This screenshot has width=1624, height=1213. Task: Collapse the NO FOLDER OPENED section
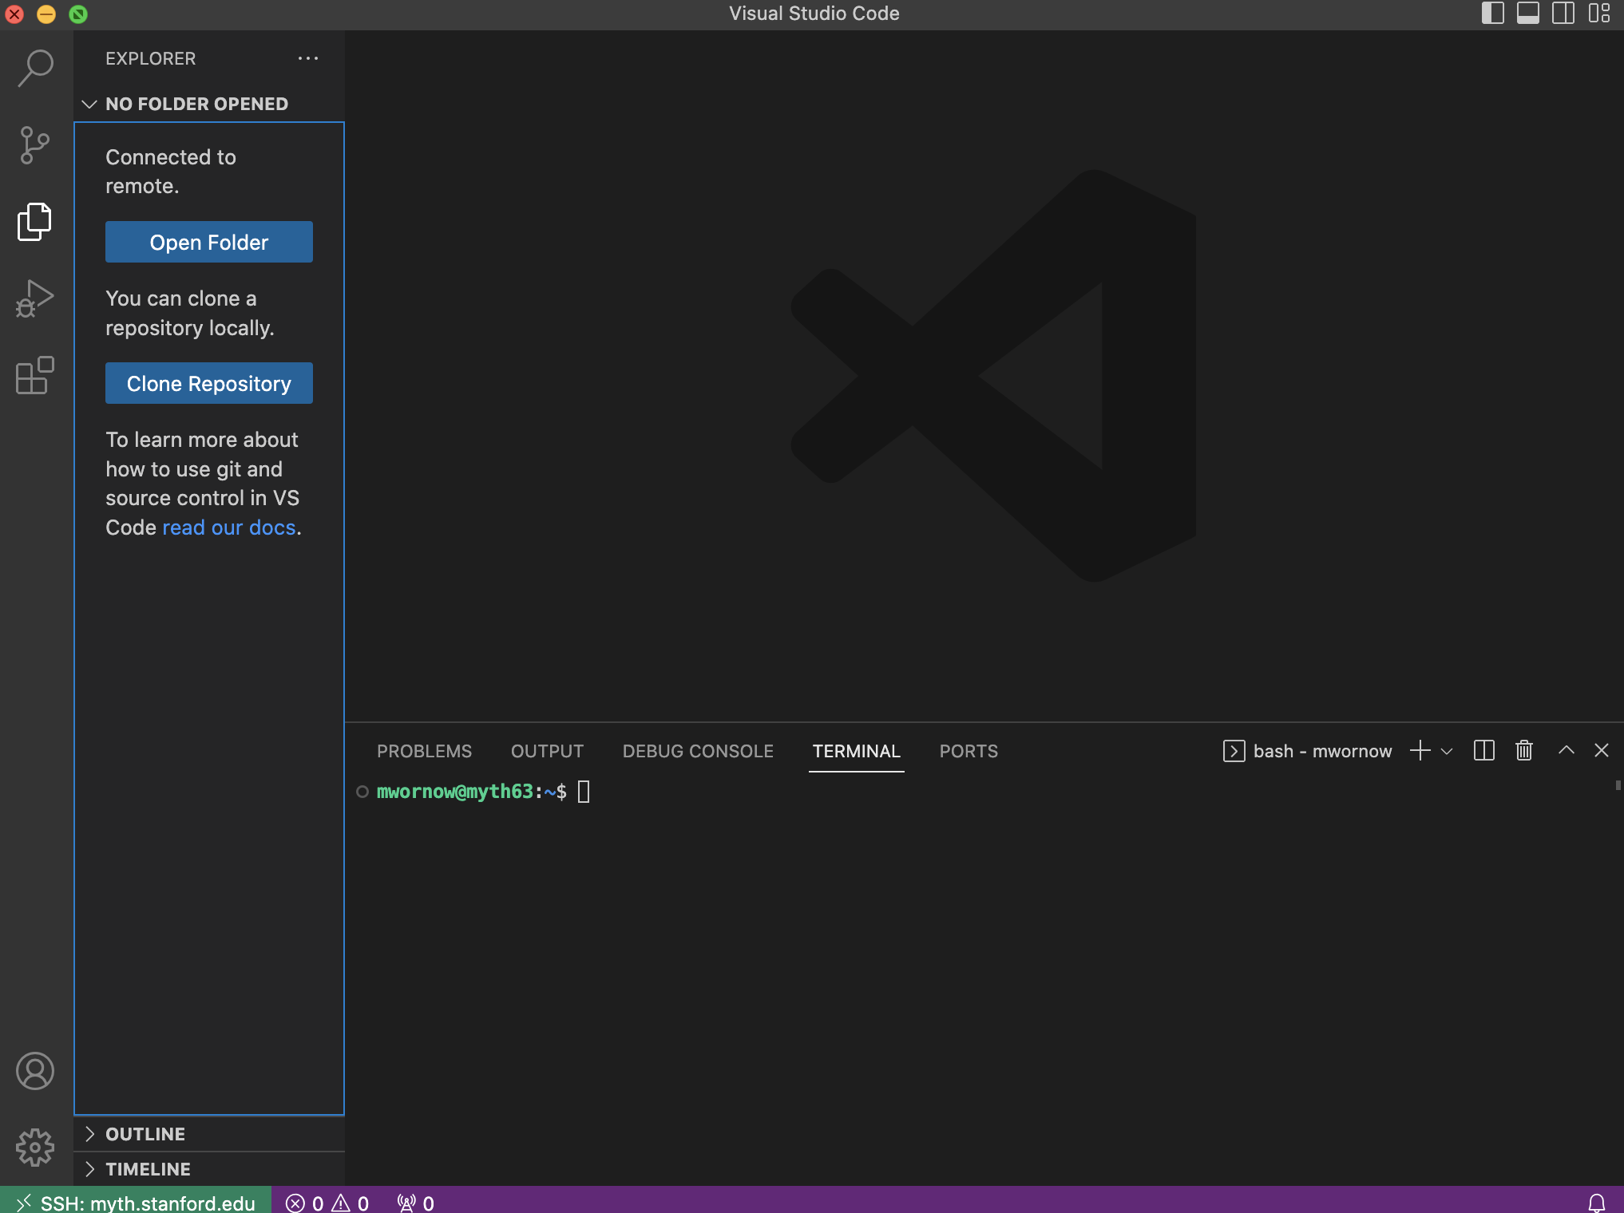tap(209, 104)
